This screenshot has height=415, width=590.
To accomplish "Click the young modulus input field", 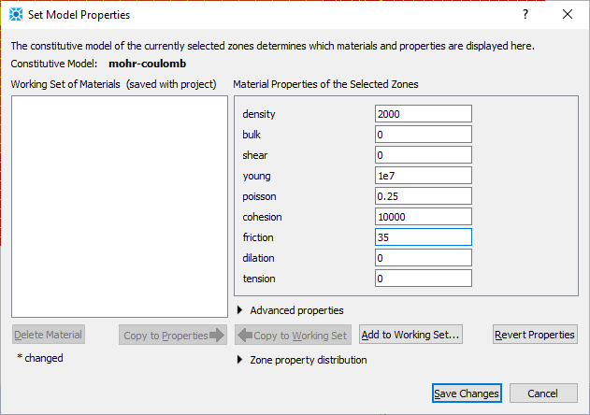I will click(x=423, y=176).
